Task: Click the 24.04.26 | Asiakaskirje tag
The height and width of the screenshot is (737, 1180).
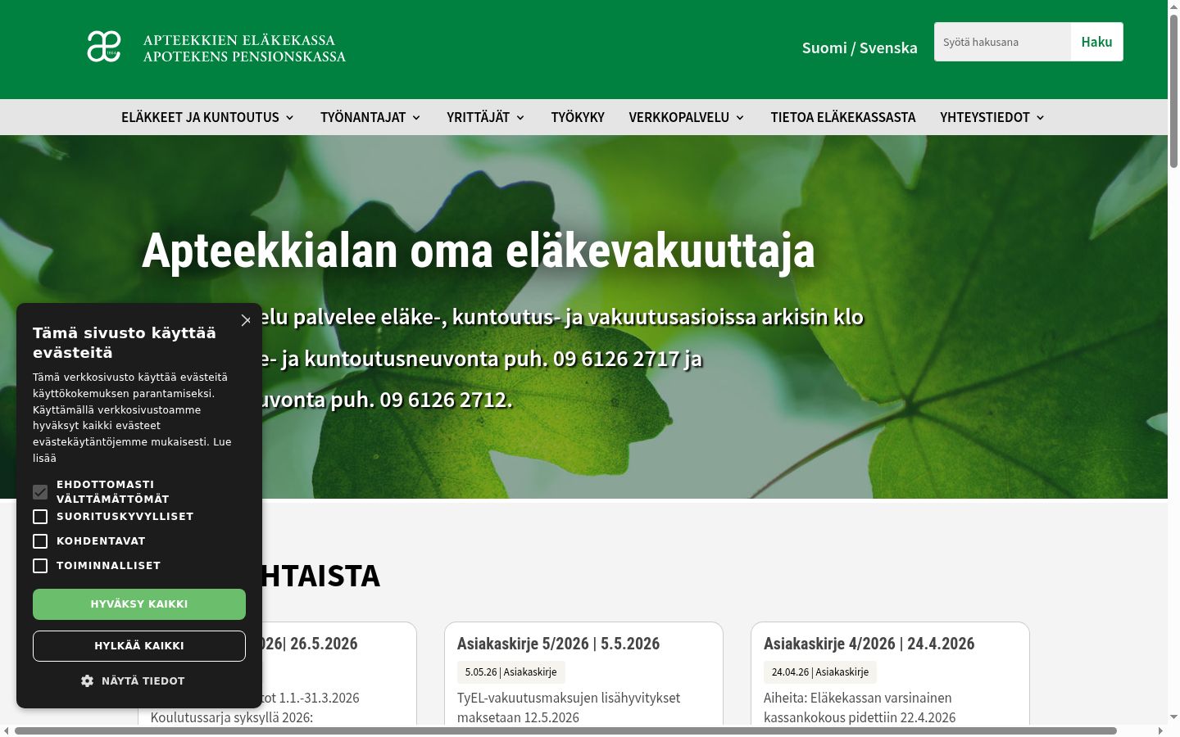Action: (x=820, y=672)
